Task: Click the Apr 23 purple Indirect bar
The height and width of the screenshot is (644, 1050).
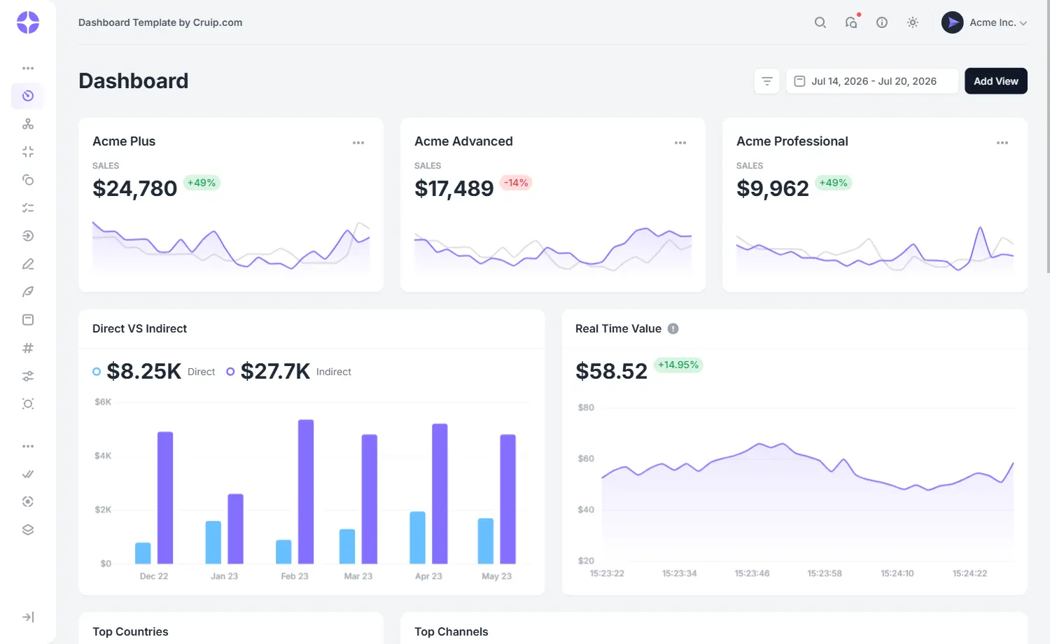Action: click(440, 493)
